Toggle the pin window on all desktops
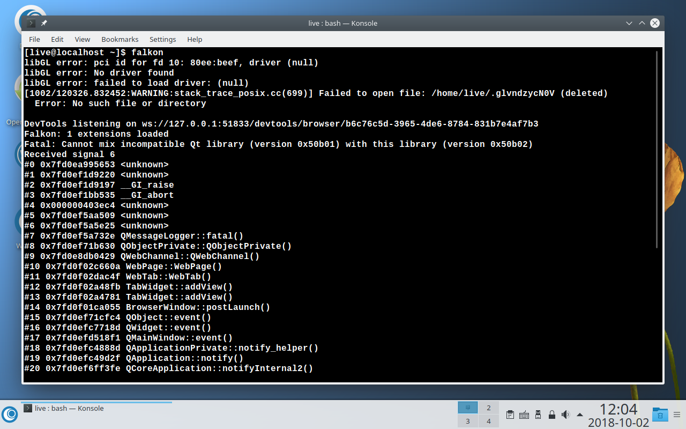The width and height of the screenshot is (686, 429). coord(44,23)
